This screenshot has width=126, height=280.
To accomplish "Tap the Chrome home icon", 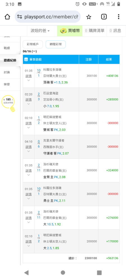I will (7, 17).
